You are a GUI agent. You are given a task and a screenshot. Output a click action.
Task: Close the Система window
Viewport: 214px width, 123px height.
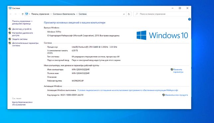187,8
